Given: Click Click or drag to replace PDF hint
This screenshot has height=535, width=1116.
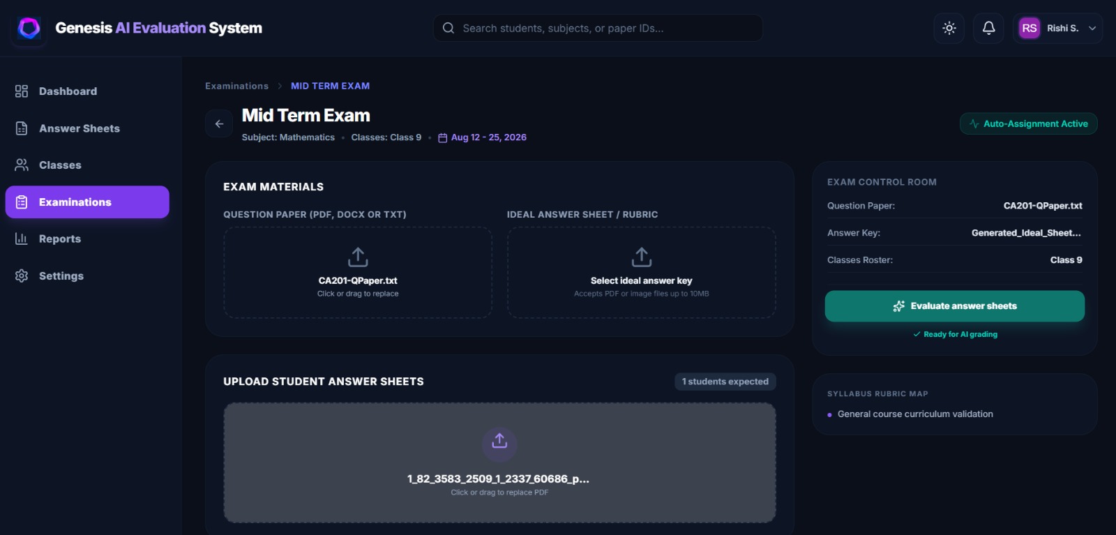Looking at the screenshot, I should coord(499,492).
